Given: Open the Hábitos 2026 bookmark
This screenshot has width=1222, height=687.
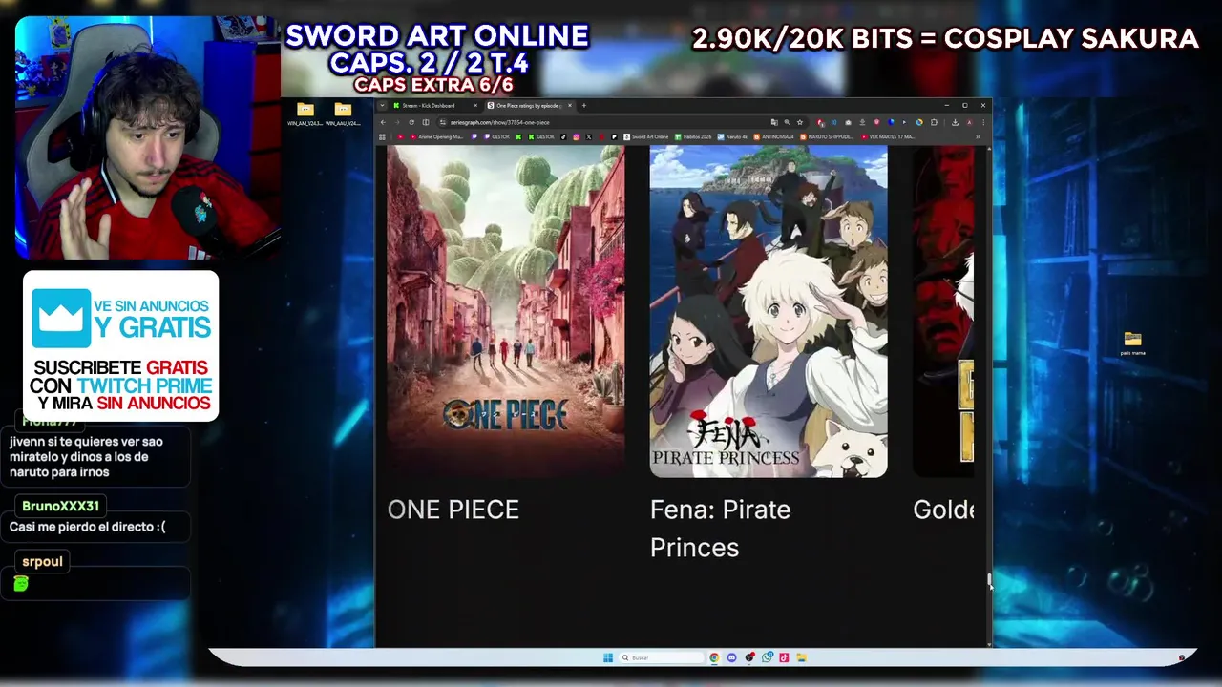Looking at the screenshot, I should coord(693,136).
